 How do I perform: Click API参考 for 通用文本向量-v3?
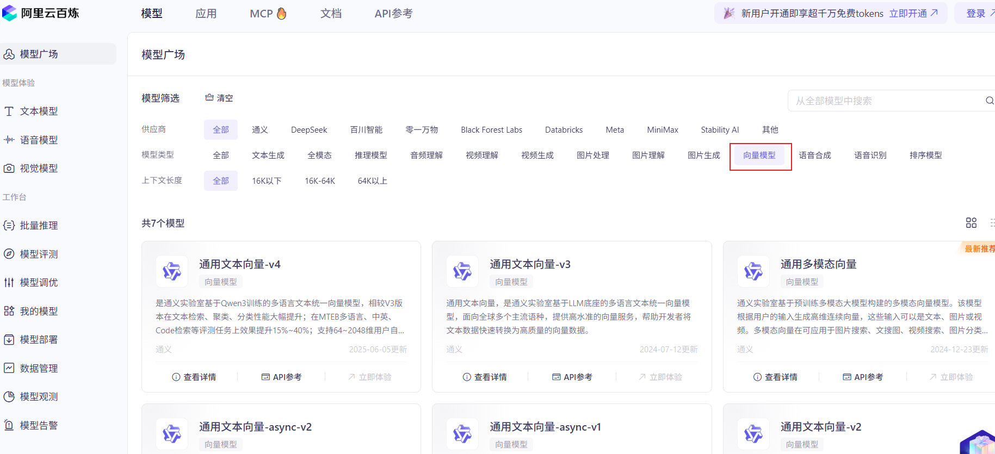click(x=572, y=377)
